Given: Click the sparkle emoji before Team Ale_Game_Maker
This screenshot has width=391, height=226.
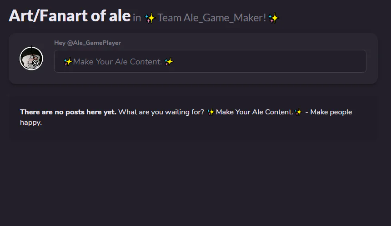Looking at the screenshot, I should coord(150,18).
